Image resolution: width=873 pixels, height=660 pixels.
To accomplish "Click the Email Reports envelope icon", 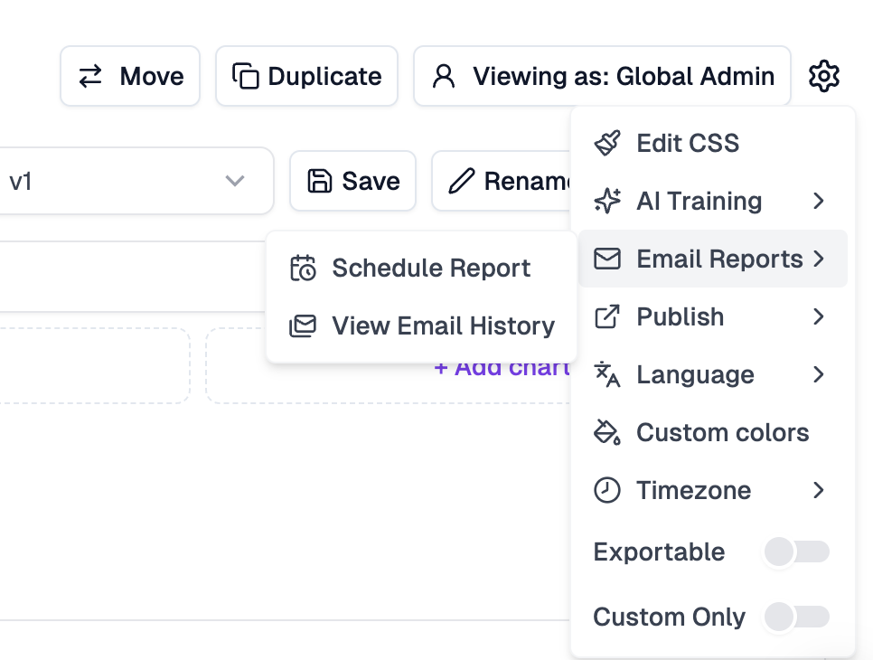I will pyautogui.click(x=607, y=259).
